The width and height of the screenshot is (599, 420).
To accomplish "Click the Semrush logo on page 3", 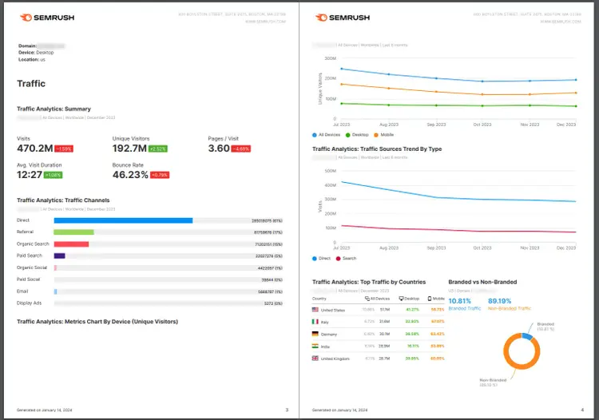I will (x=47, y=18).
